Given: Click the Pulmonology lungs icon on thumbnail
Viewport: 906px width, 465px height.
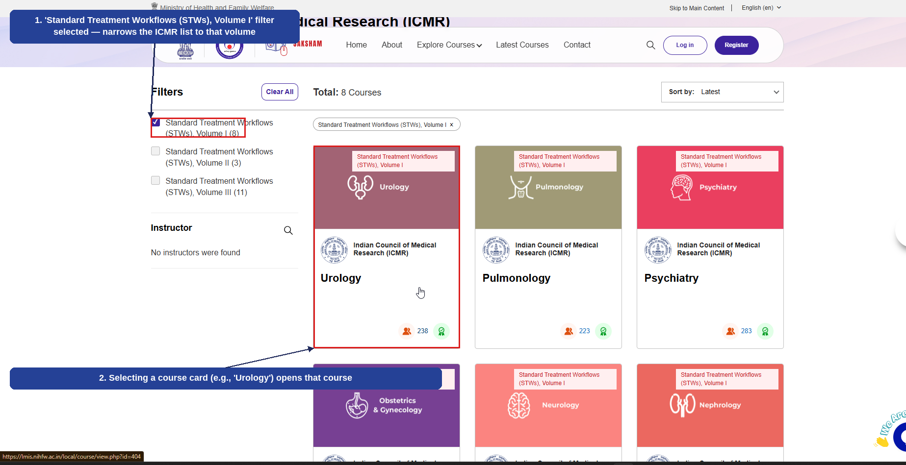Looking at the screenshot, I should pos(520,187).
